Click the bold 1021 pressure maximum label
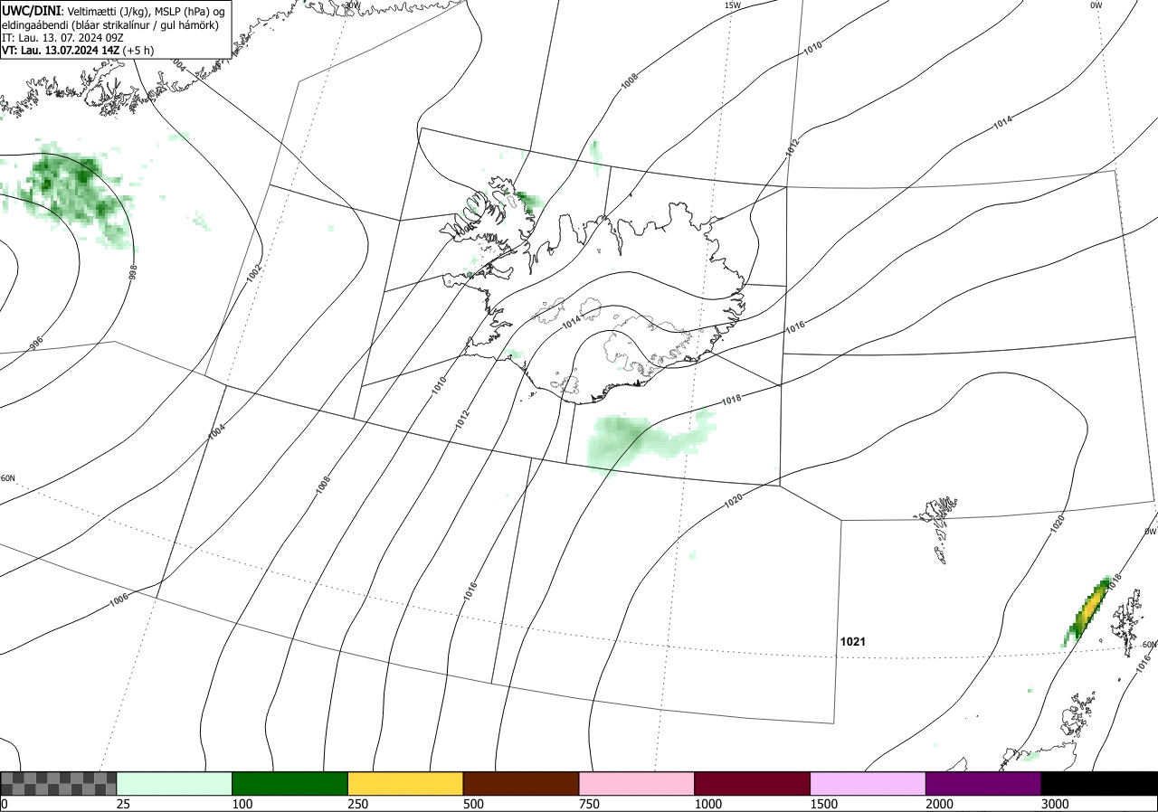 853,641
